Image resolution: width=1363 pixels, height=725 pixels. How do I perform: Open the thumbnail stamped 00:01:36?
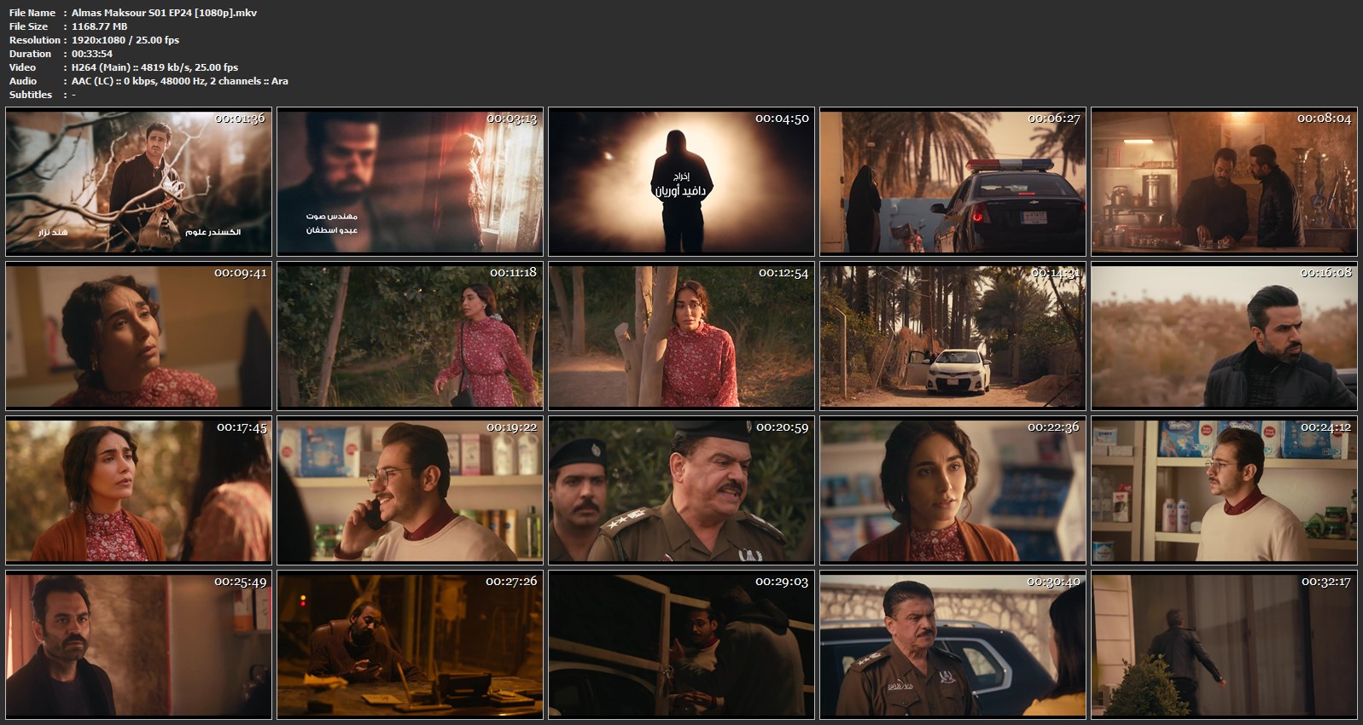pos(138,182)
